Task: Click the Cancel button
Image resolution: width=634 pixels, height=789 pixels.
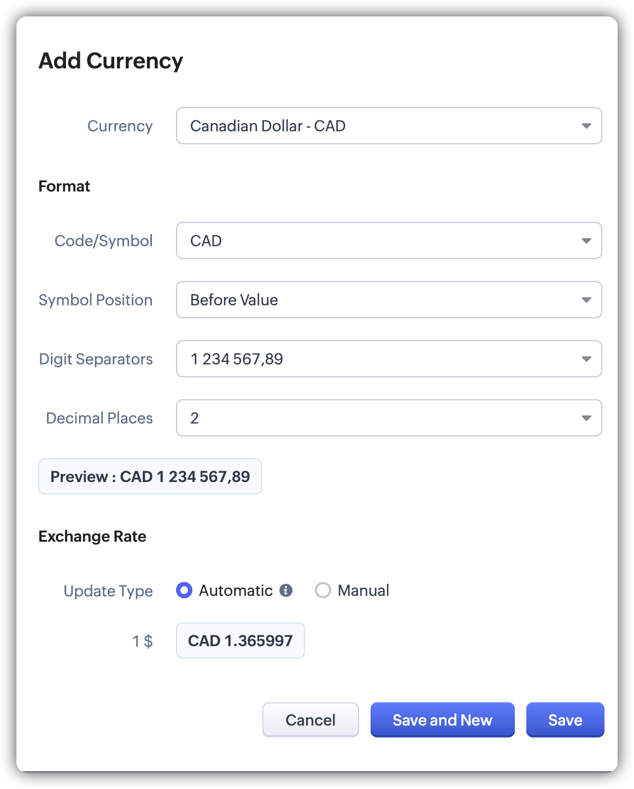Action: click(x=310, y=720)
